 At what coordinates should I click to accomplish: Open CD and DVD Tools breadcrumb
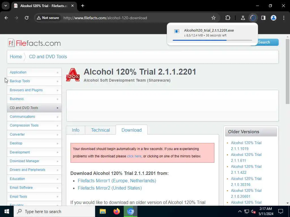48,57
